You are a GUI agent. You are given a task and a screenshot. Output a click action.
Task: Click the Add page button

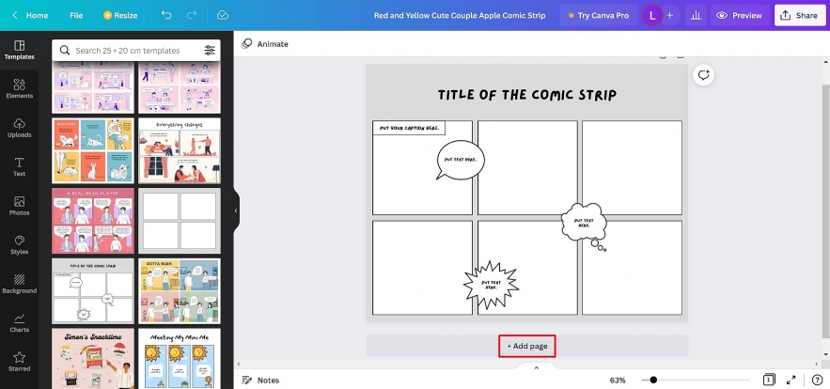tap(527, 346)
